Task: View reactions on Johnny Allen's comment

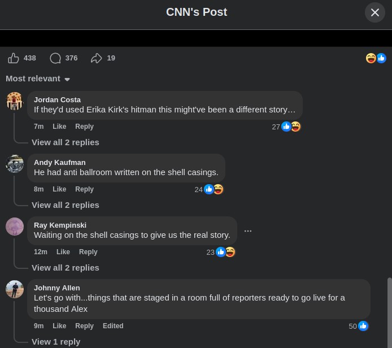Action: [x=359, y=326]
